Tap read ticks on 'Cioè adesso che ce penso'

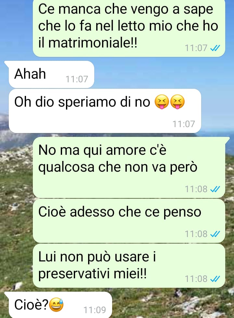pyautogui.click(x=215, y=234)
